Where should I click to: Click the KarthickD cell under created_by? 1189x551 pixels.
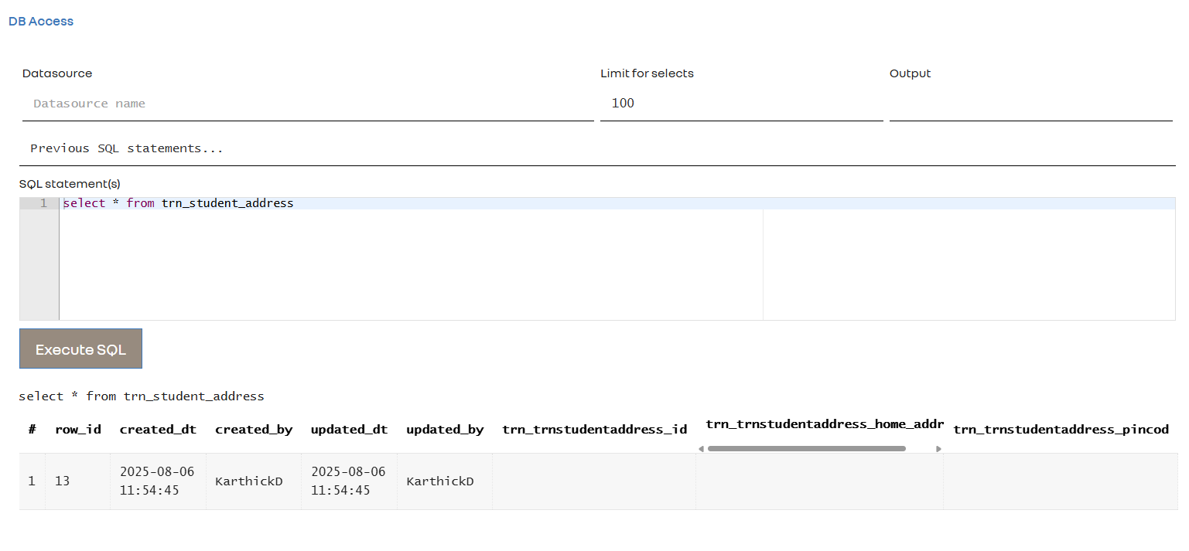point(249,481)
